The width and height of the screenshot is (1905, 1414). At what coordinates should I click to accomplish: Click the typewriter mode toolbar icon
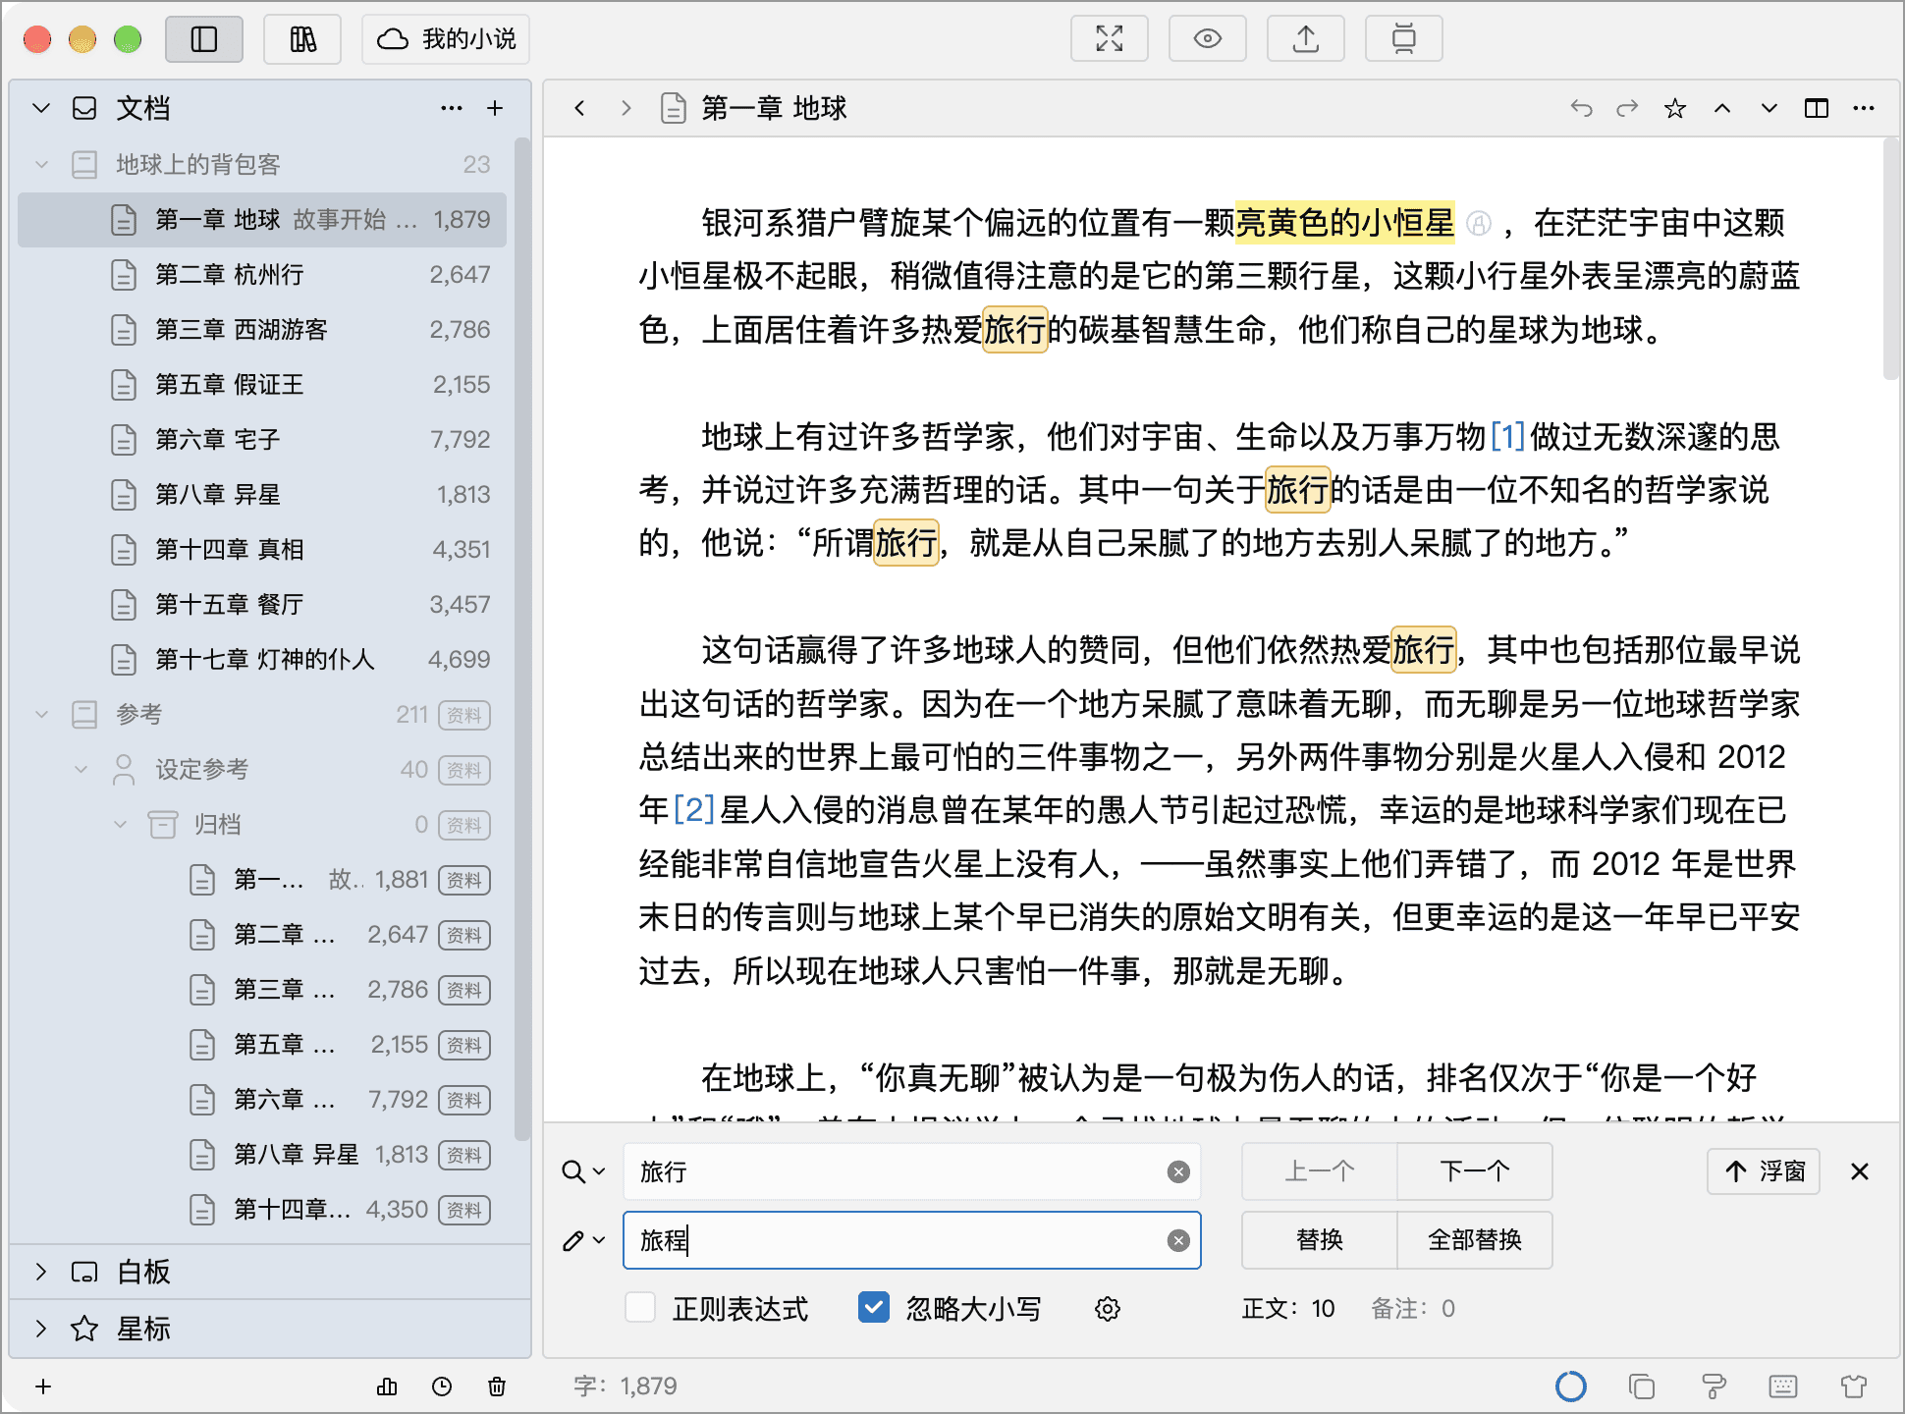(1404, 39)
